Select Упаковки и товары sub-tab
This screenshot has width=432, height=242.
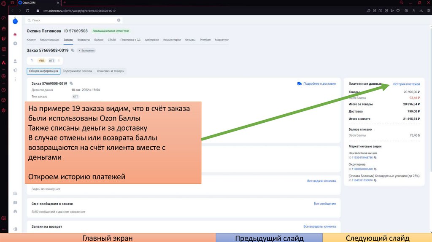coord(110,71)
